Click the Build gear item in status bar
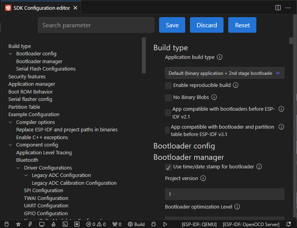Image resolution: width=297 pixels, height=228 pixels. tap(136, 224)
